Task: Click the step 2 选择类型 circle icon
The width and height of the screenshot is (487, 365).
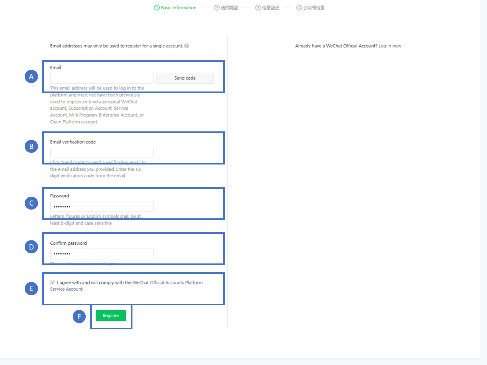Action: tap(216, 7)
